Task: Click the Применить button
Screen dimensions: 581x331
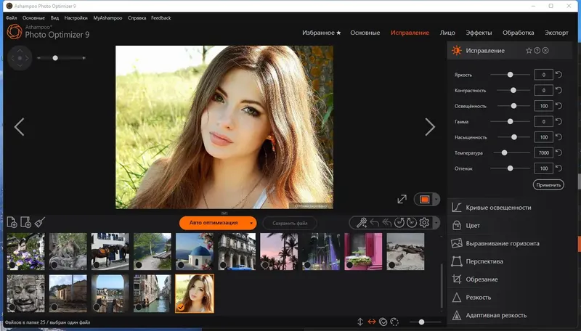Action: [x=548, y=185]
